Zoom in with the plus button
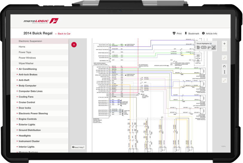 pos(224,44)
